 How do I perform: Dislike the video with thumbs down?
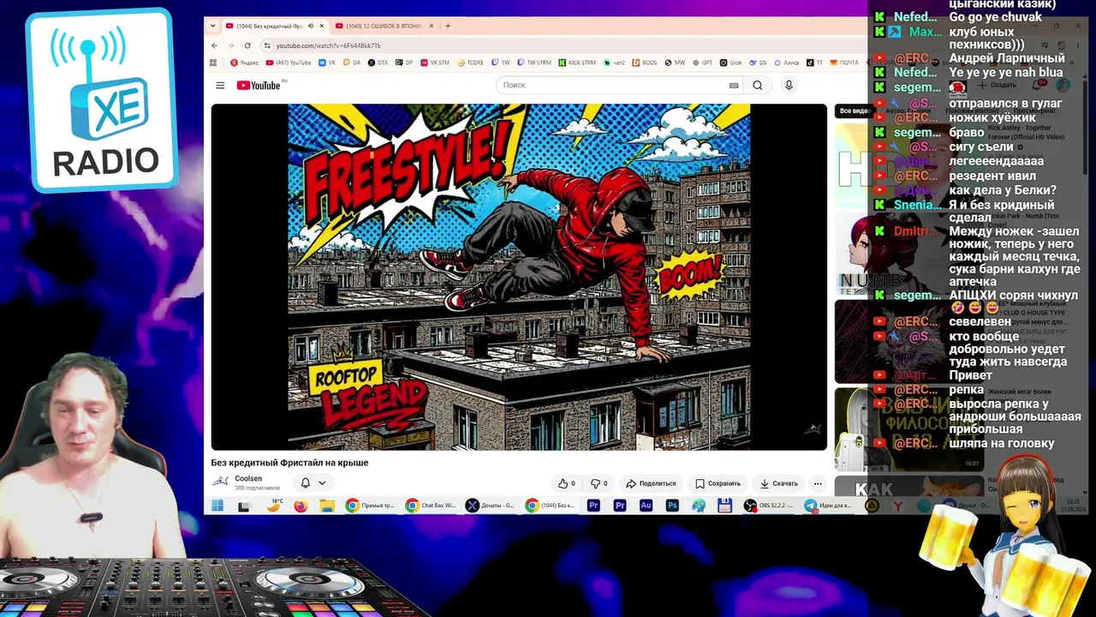click(x=599, y=483)
